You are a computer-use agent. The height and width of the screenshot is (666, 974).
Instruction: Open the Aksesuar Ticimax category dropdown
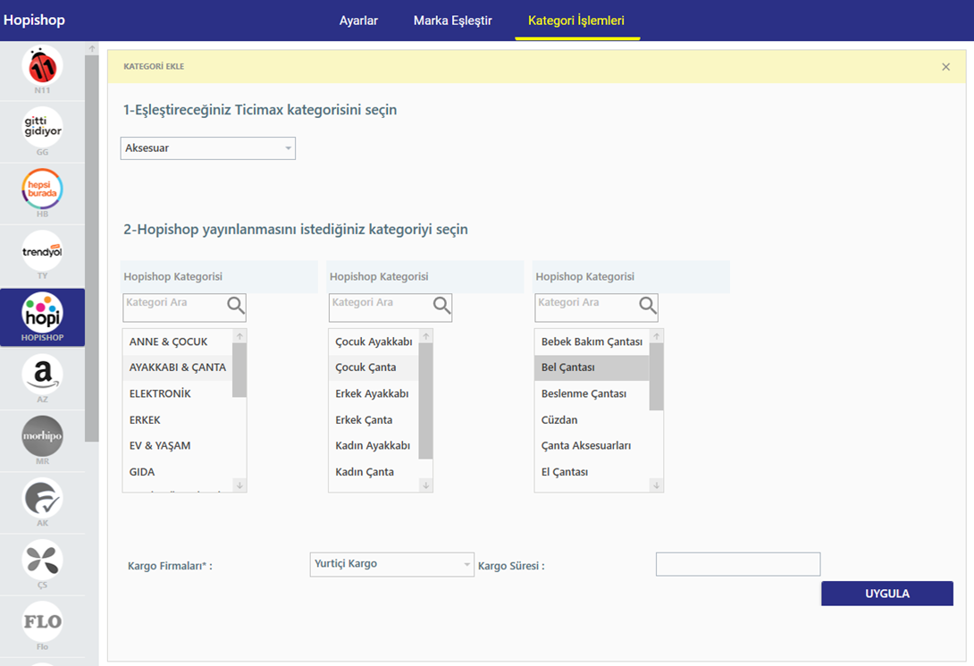tap(208, 148)
